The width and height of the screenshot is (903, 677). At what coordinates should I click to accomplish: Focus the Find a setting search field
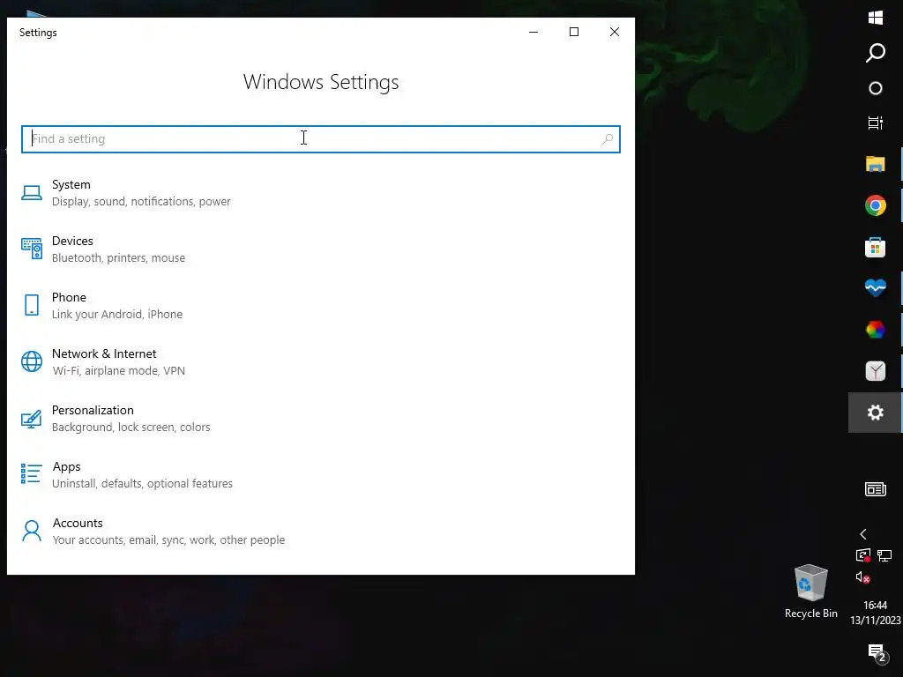(321, 138)
